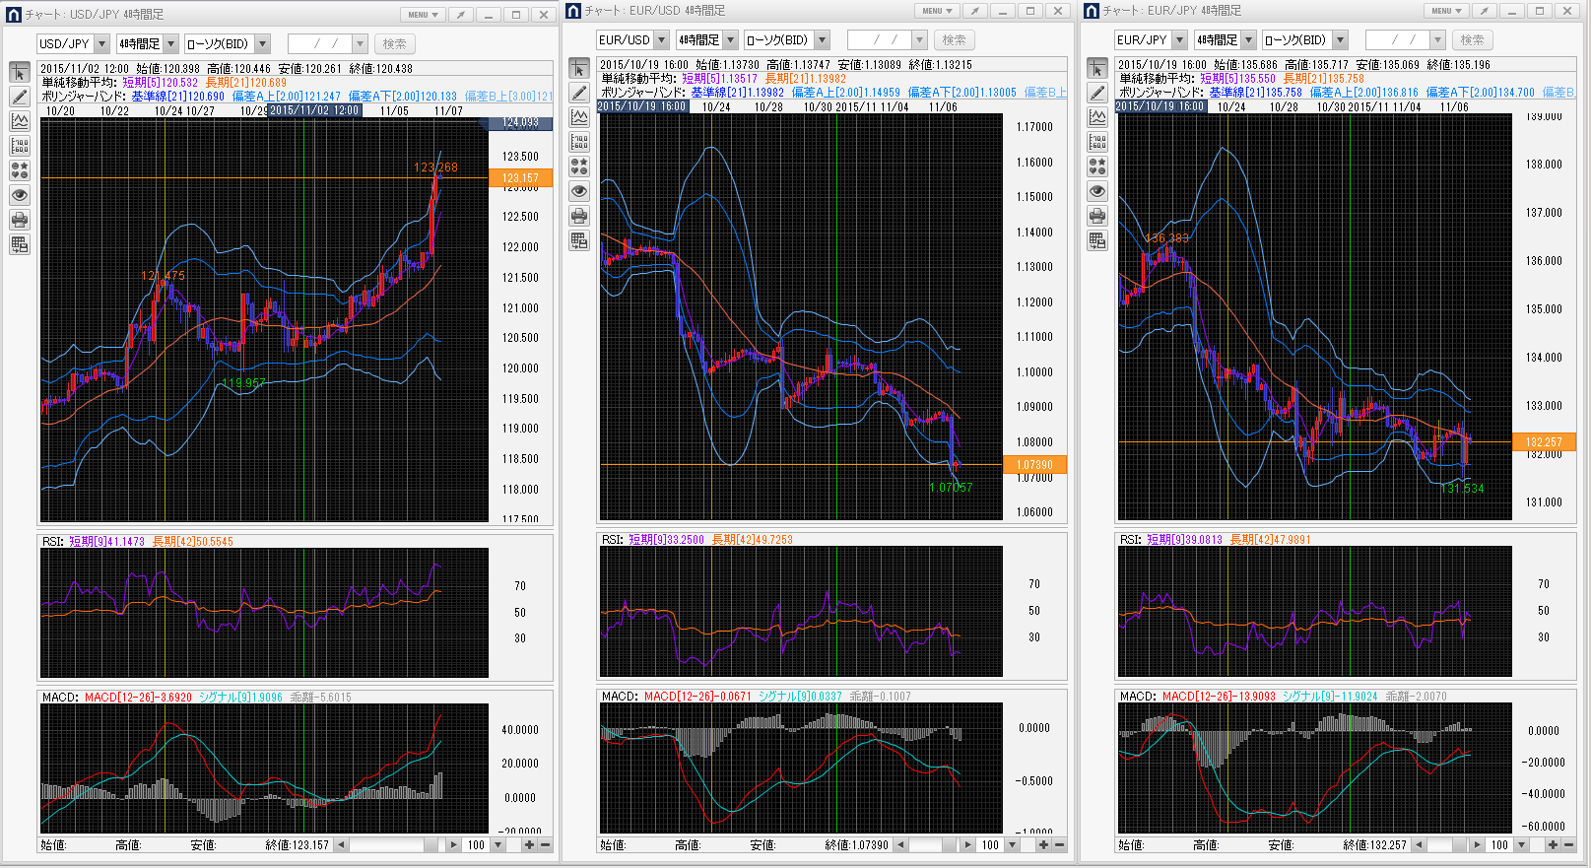Viewport: 1591px width, 868px height.
Task: Click the symbols/marks icon in EUR/USD chart
Action: [579, 167]
